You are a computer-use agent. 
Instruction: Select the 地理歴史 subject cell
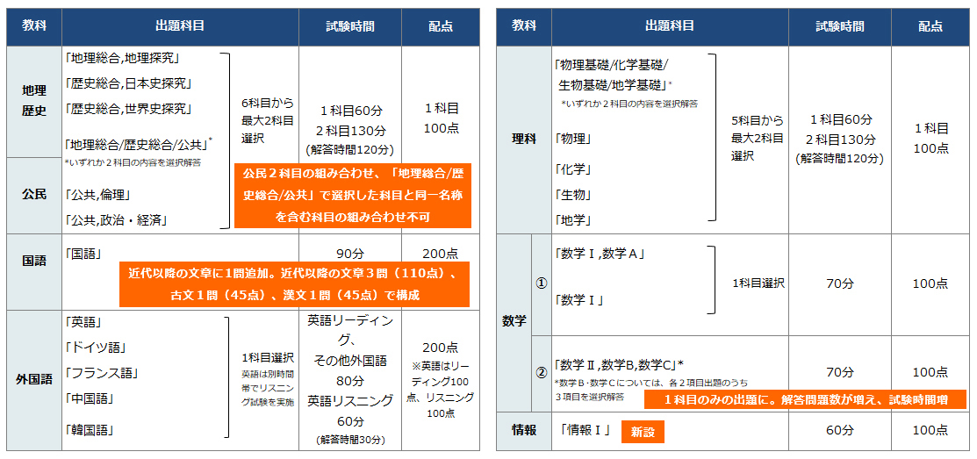pos(34,101)
